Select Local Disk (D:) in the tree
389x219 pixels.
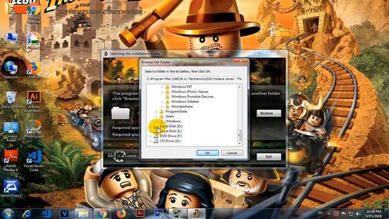[x=171, y=126]
